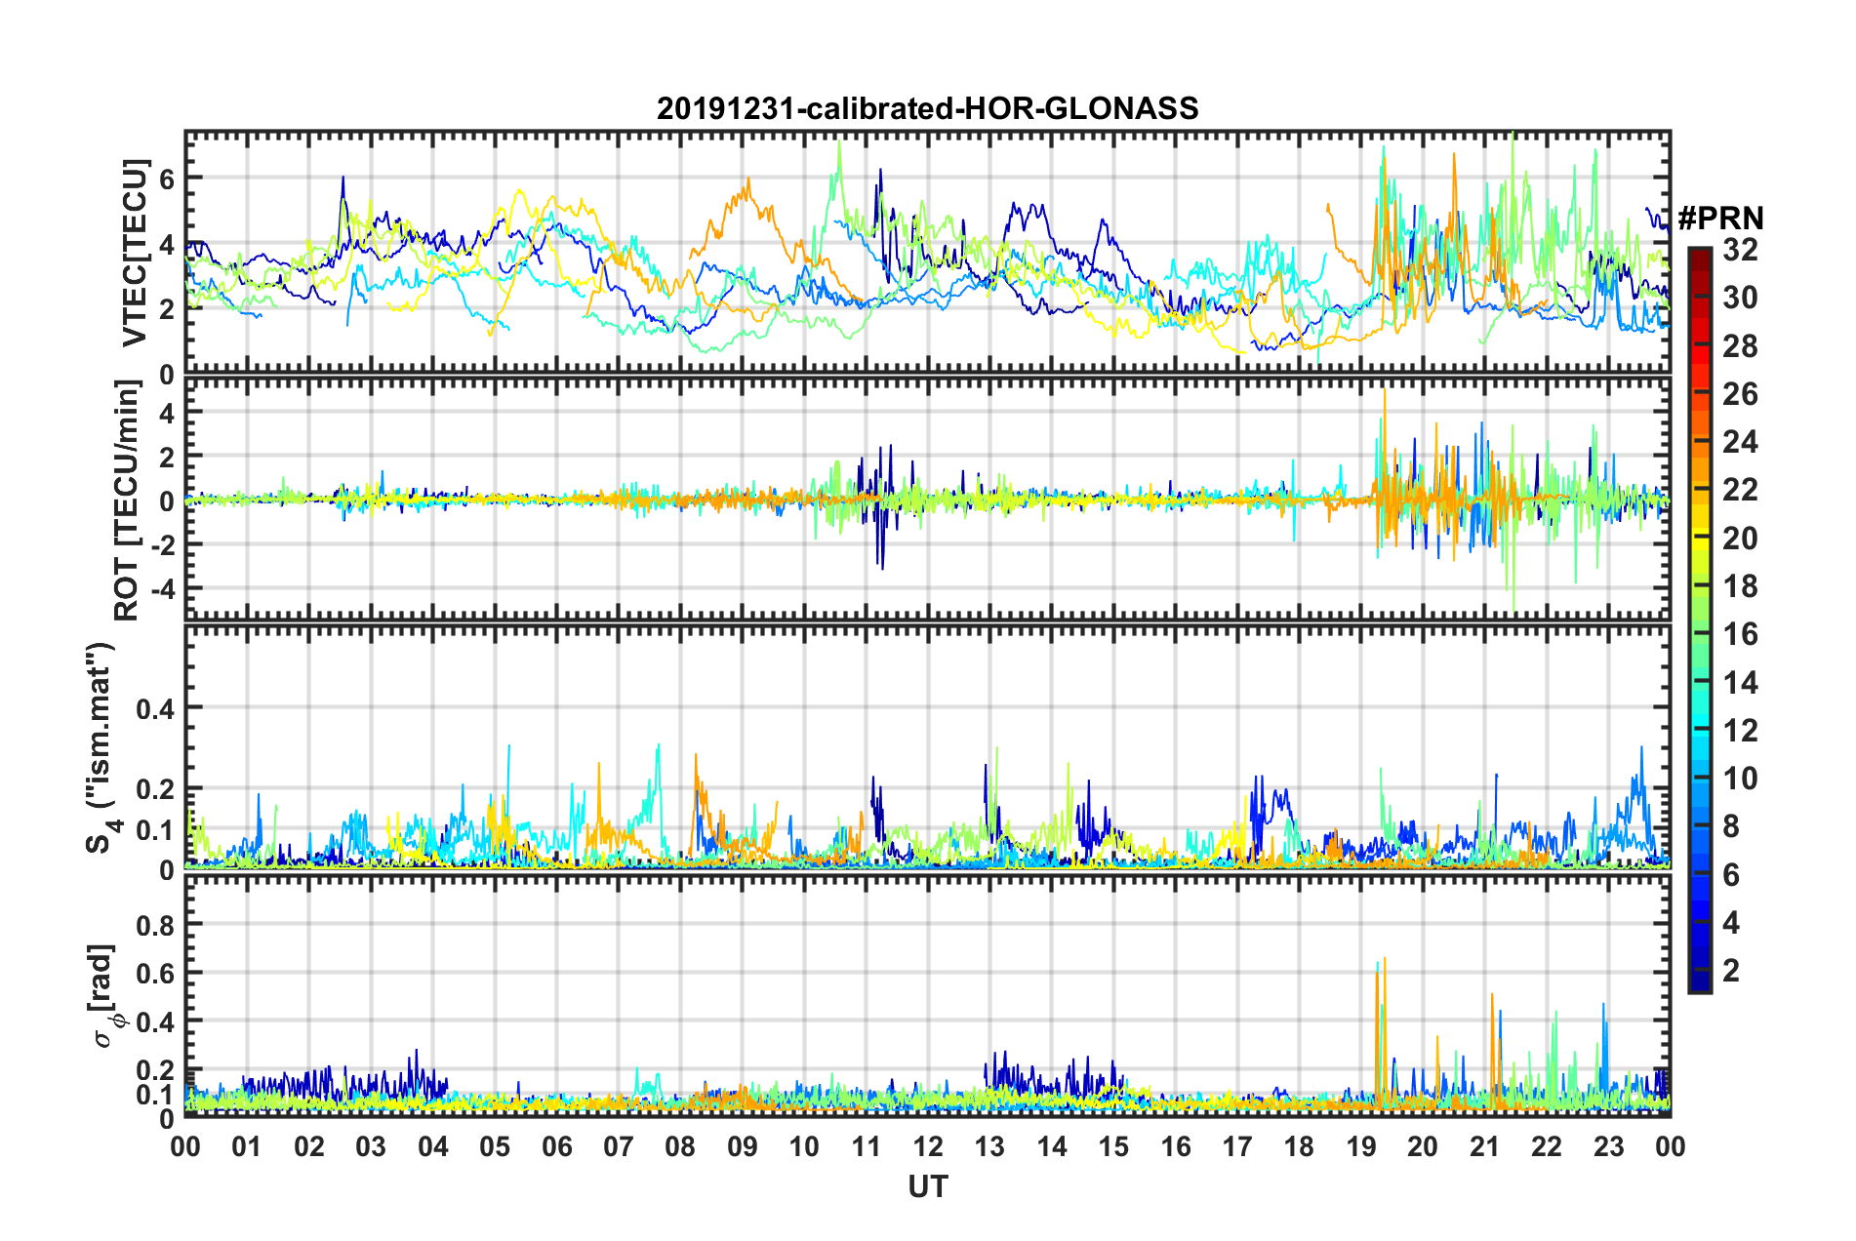Click the 0.4 tick on sigma-phi axis

pos(156,1021)
